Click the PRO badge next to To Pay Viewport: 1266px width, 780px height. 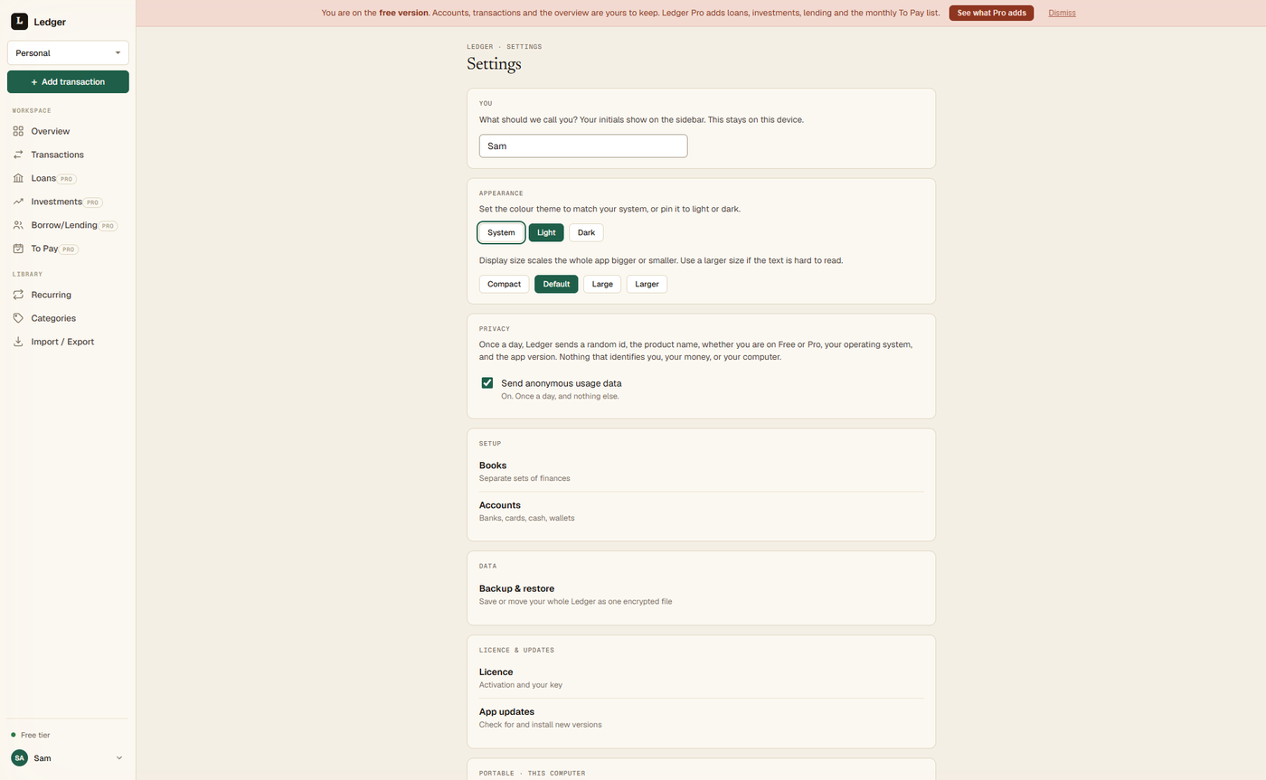[70, 249]
